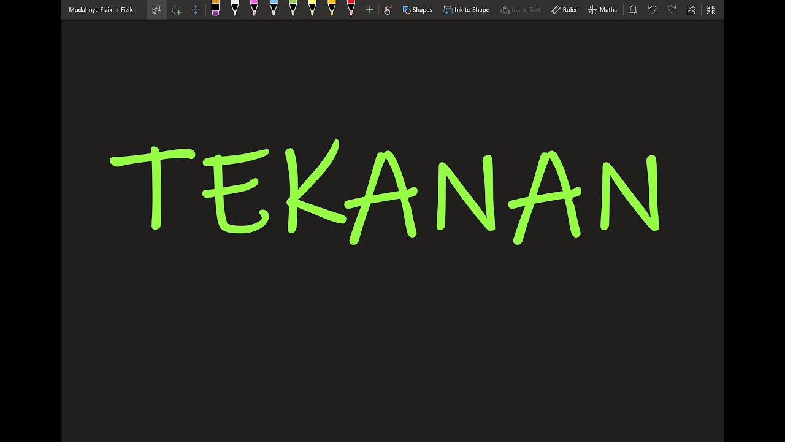Pick the eraser with orange top
The width and height of the screenshot is (785, 442).
[215, 9]
